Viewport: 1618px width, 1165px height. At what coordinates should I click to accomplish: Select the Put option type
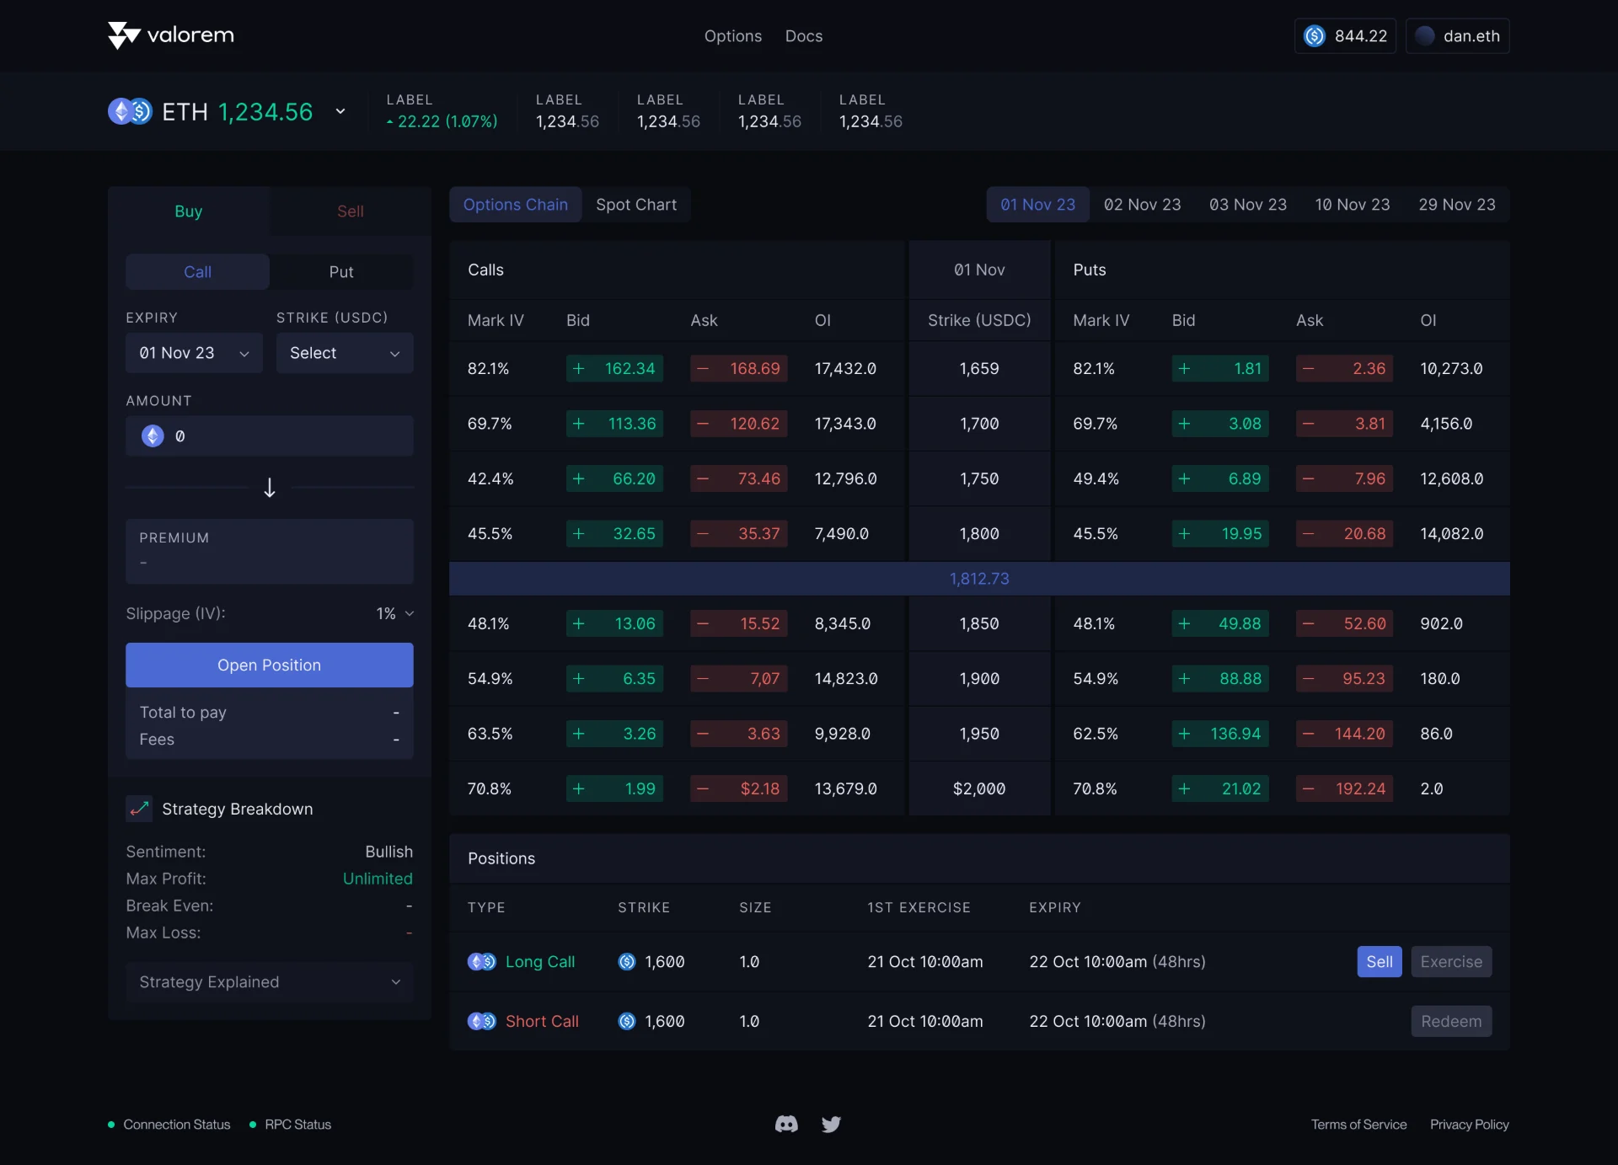[x=341, y=272]
